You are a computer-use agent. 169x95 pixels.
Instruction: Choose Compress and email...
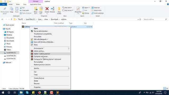click(50, 56)
